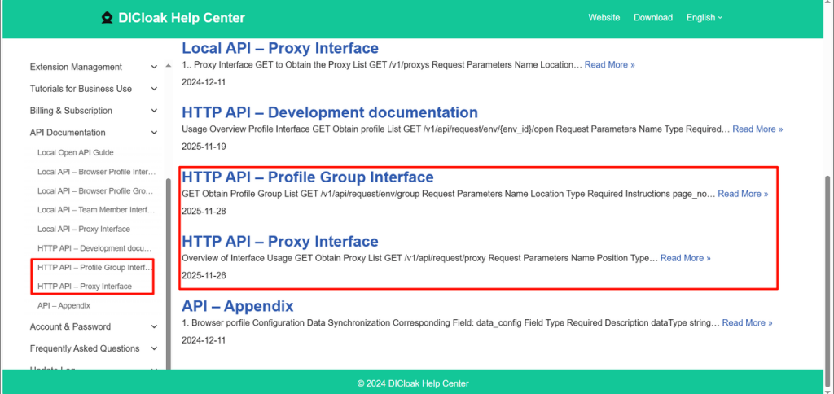Click the DICloak logo icon in header
The width and height of the screenshot is (834, 394).
pyautogui.click(x=107, y=18)
